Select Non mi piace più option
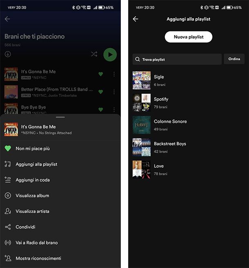The image size is (249, 268). pyautogui.click(x=60, y=148)
